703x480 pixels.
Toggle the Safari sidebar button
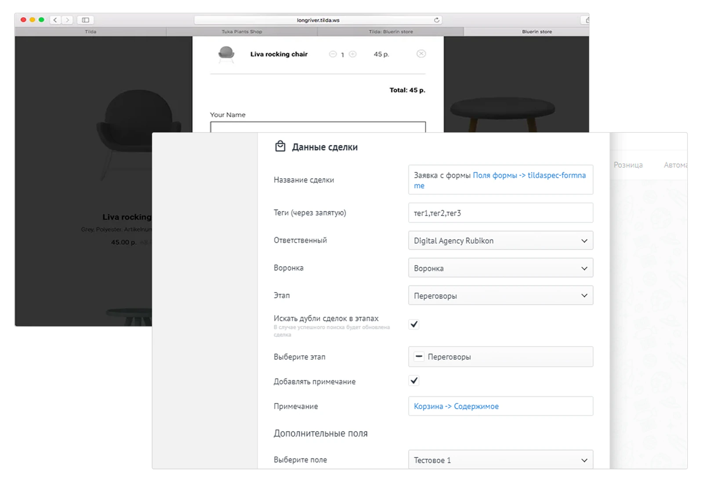[x=86, y=20]
